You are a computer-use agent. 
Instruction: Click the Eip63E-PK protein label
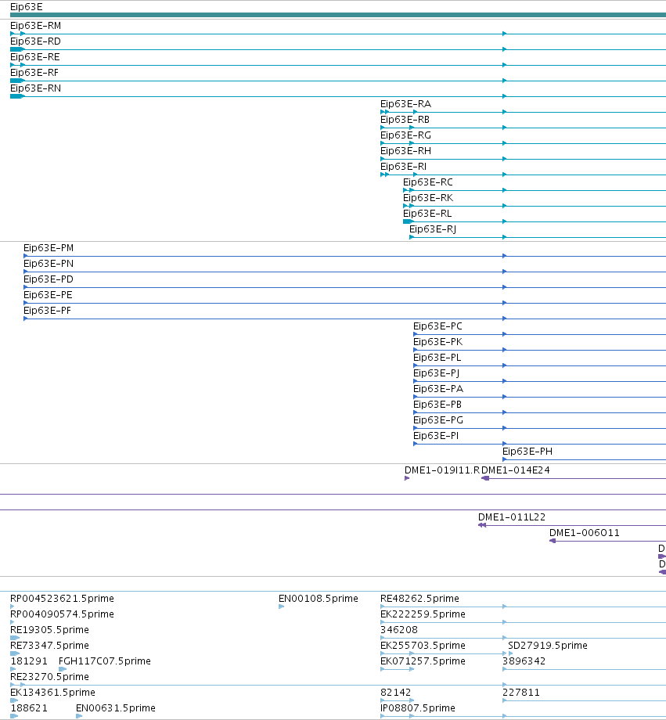437,342
